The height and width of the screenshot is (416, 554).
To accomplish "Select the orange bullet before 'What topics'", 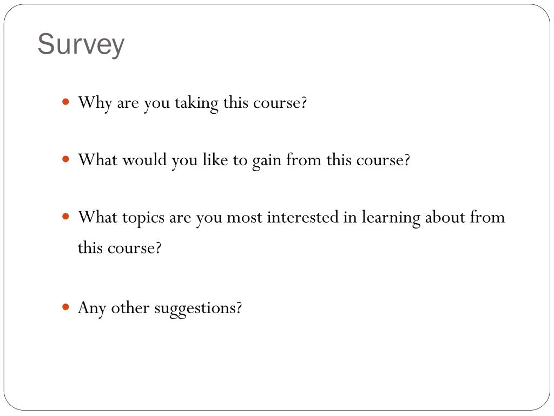I will click(x=65, y=216).
